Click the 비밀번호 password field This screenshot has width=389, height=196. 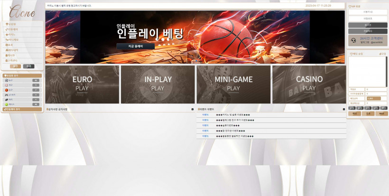(x=368, y=19)
